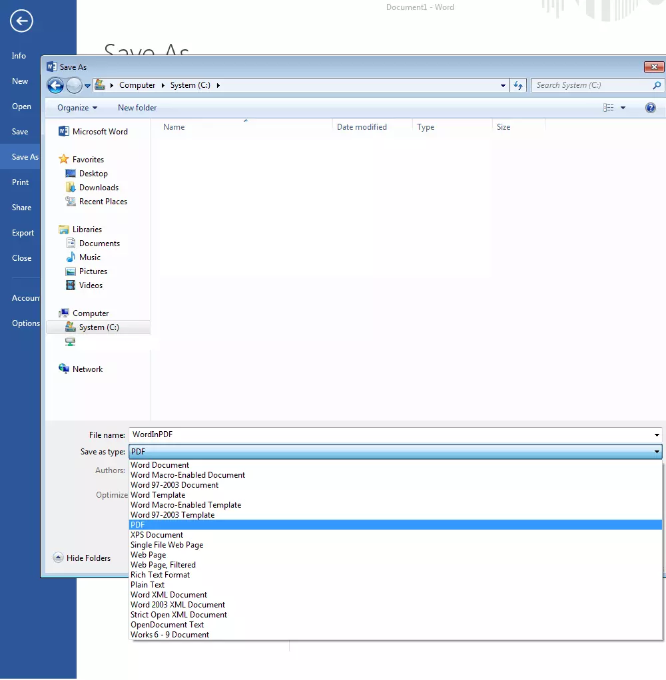666x680 pixels.
Task: Sort by the Date modified column header
Action: click(362, 127)
